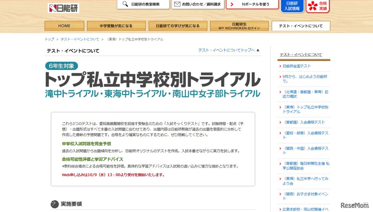Click the magnifier icon on 日能研の教室検索
The width and height of the screenshot is (373, 212).
(x=125, y=4)
